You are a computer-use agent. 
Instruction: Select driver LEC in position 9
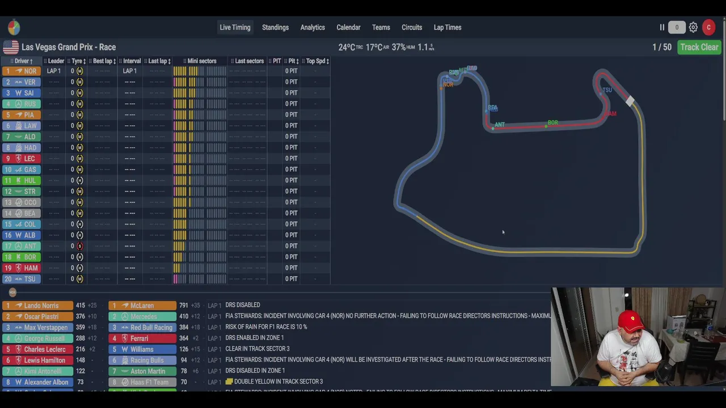[21, 159]
